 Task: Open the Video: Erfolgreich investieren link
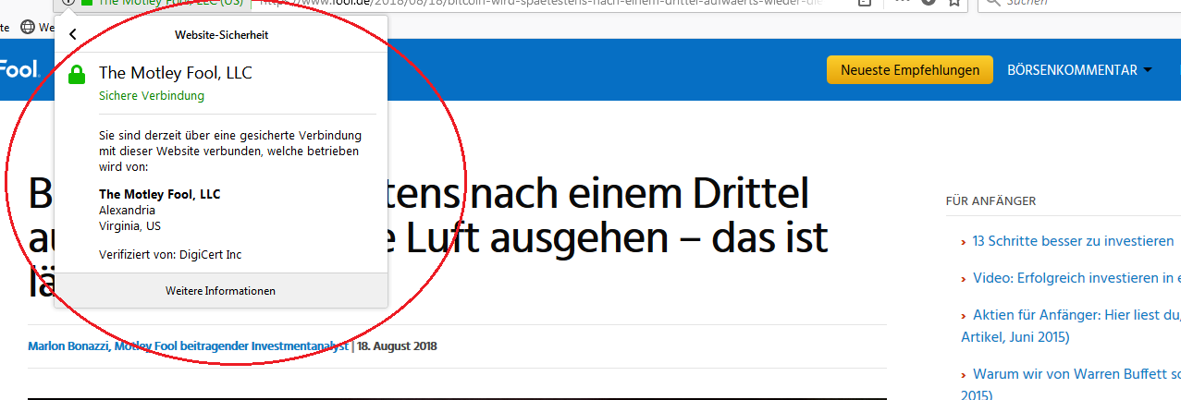tap(1076, 278)
